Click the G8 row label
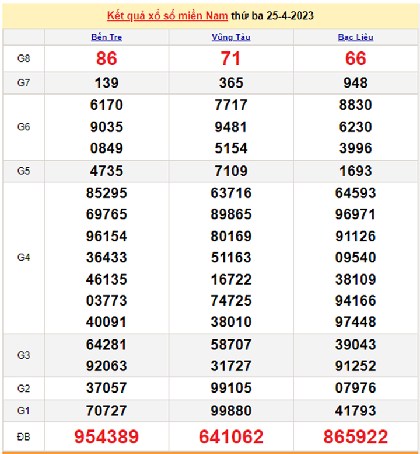This screenshot has height=454, width=420. tap(23, 58)
